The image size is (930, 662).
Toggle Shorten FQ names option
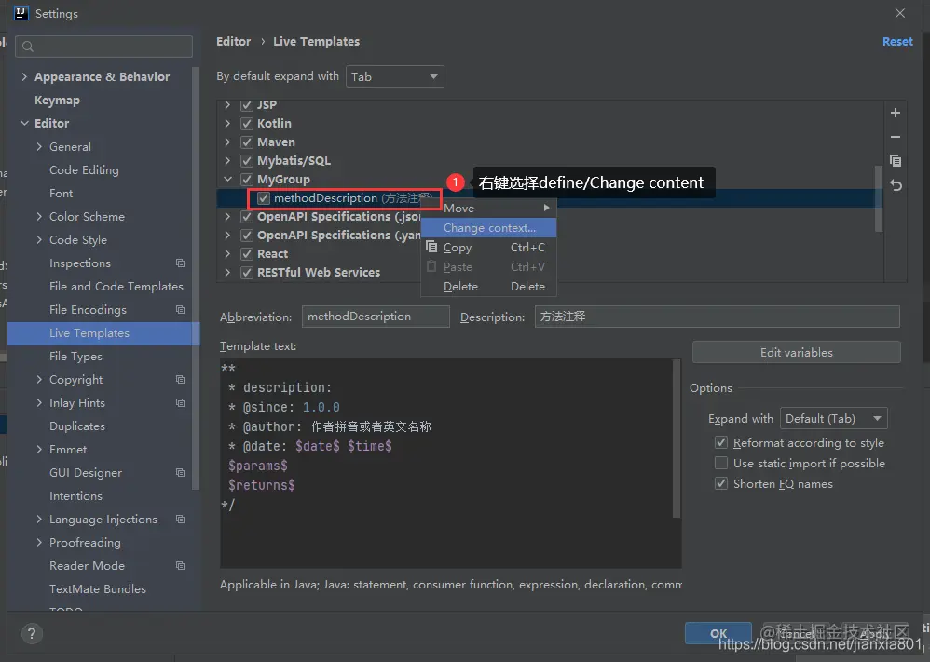[721, 483]
